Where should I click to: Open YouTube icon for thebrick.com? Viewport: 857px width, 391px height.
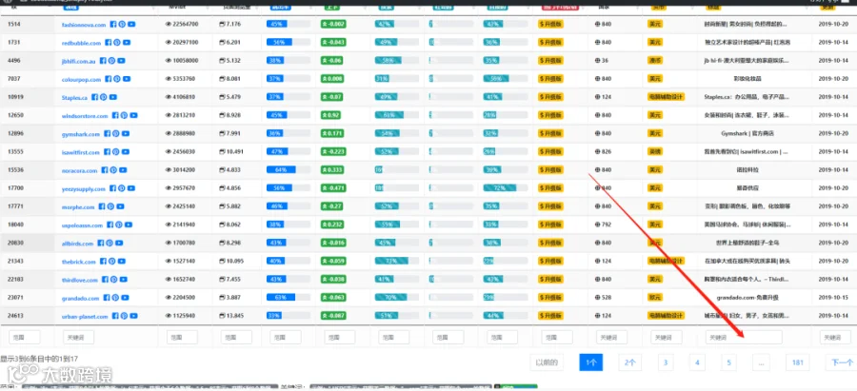121,262
